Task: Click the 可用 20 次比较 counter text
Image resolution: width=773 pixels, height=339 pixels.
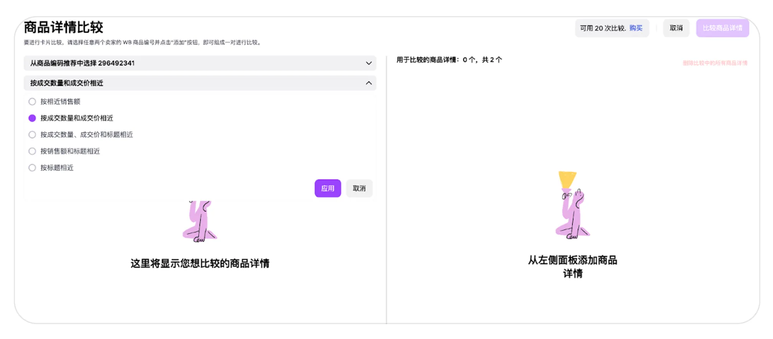Action: point(602,28)
